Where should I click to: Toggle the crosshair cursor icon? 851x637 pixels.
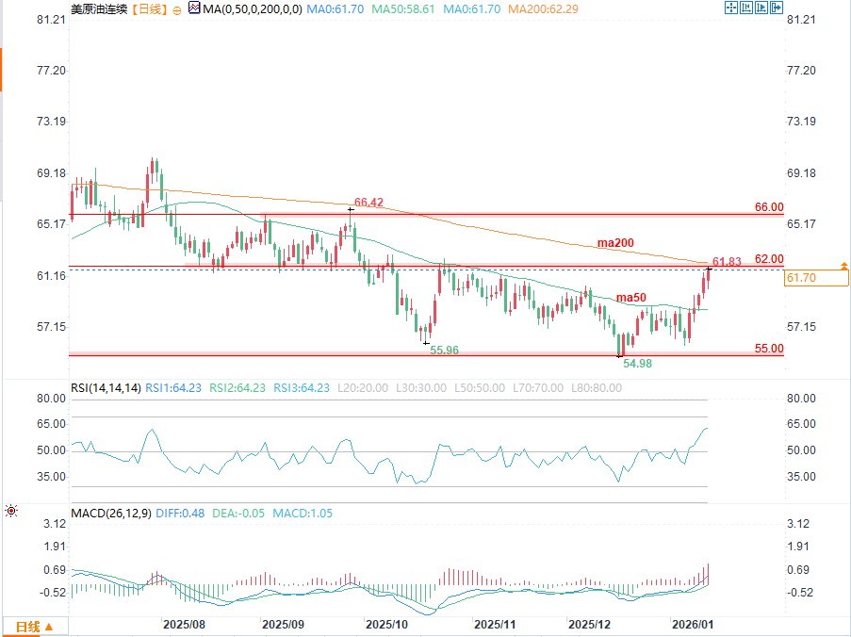(x=731, y=8)
